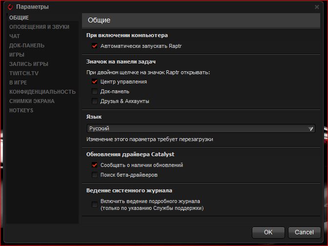
Task: Toggle Сообщать о наличии обновлений checkbox
Action: [95, 165]
